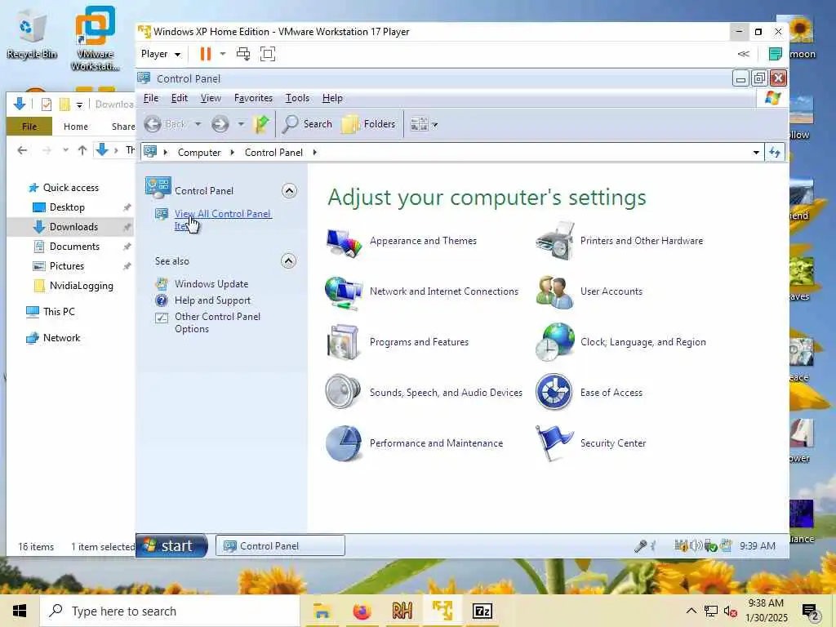Expand the address bar dropdown arrow

click(756, 153)
